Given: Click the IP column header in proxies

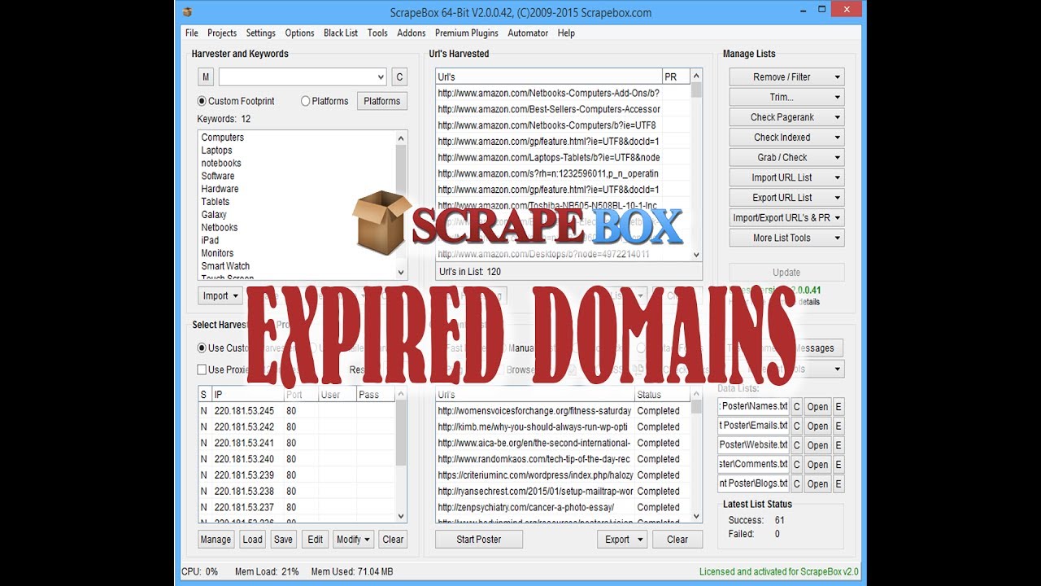Looking at the screenshot, I should 247,395.
